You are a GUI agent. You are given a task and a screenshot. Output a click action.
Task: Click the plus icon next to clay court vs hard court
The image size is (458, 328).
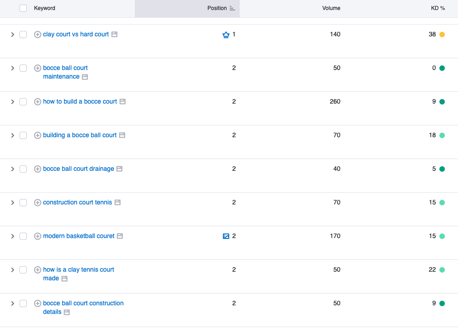tap(38, 35)
